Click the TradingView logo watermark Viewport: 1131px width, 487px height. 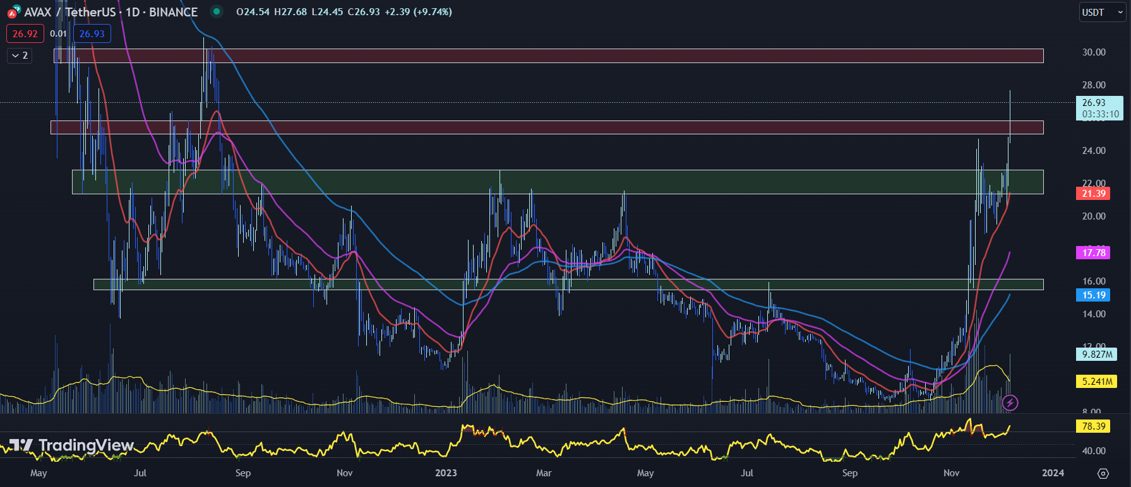tap(72, 446)
